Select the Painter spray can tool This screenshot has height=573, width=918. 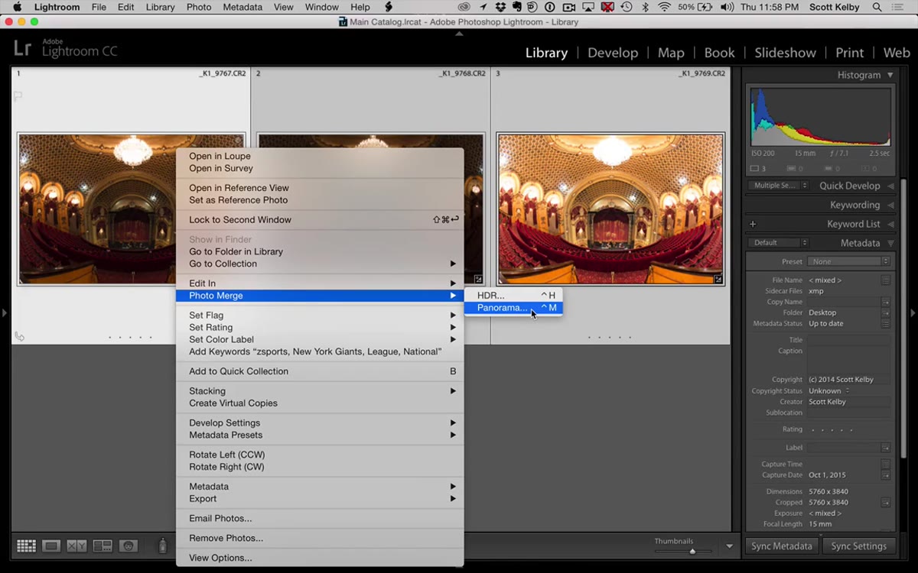tap(162, 545)
